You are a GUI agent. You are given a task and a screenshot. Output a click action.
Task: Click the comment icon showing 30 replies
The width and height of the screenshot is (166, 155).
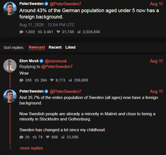21,137
